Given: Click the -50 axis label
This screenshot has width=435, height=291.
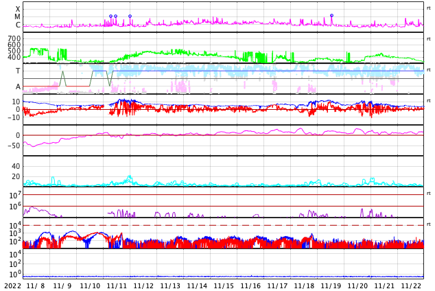Looking at the screenshot, I should point(14,145).
